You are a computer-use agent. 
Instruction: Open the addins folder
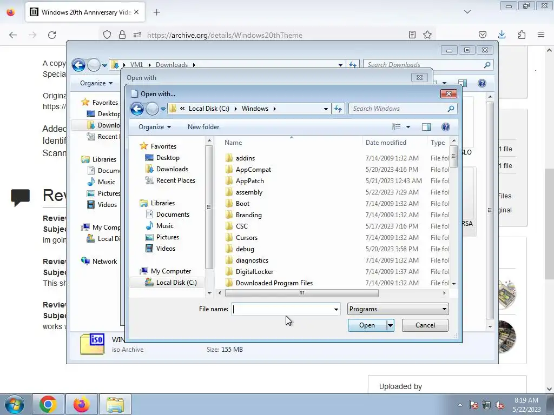click(245, 158)
